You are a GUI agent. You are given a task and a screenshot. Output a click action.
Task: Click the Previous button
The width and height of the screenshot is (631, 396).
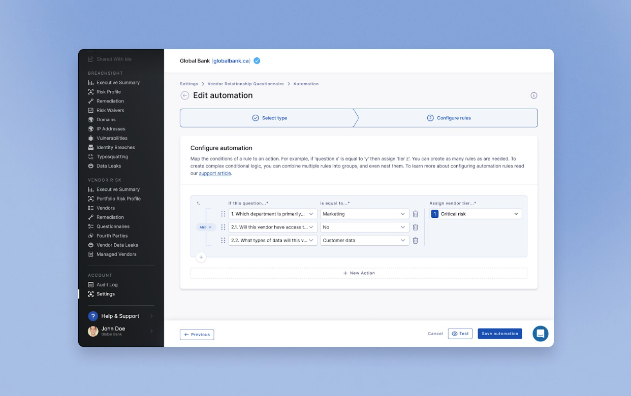pyautogui.click(x=197, y=335)
